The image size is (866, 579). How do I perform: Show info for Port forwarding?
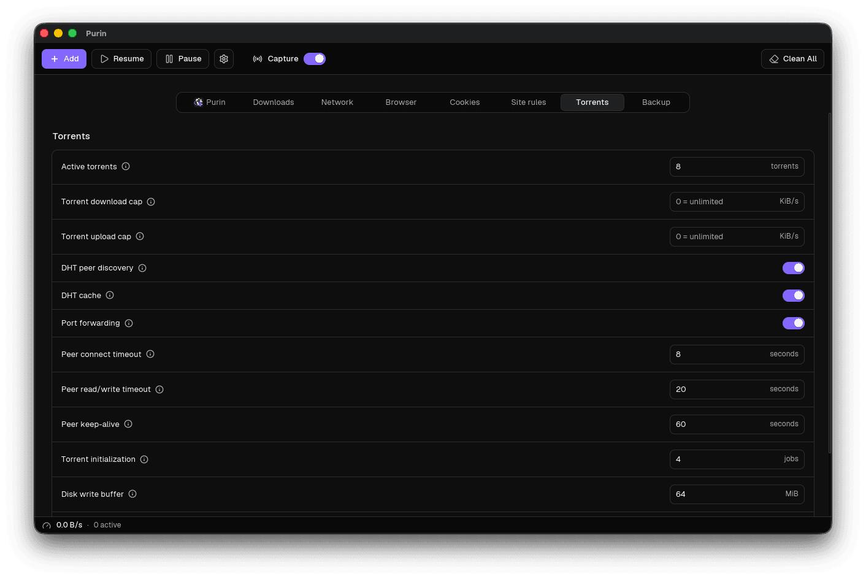click(x=129, y=323)
